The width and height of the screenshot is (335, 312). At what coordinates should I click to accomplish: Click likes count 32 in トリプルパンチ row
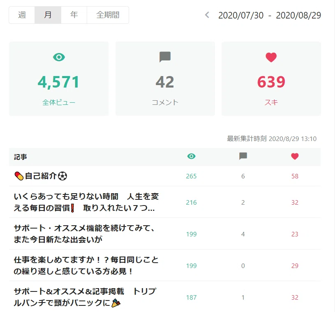click(x=295, y=298)
